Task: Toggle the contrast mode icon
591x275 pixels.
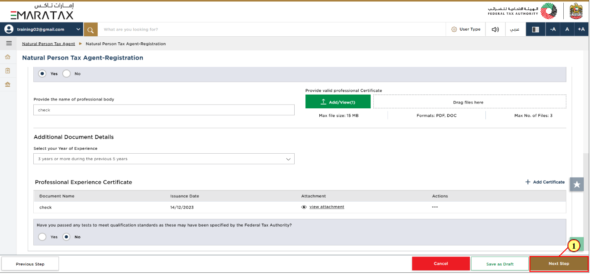Action: pyautogui.click(x=536, y=29)
